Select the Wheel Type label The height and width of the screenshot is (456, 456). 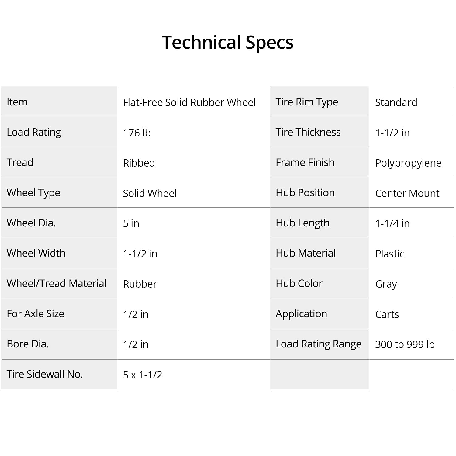click(33, 193)
